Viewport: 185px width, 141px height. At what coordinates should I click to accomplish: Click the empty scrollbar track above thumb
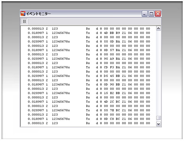pos(158,73)
